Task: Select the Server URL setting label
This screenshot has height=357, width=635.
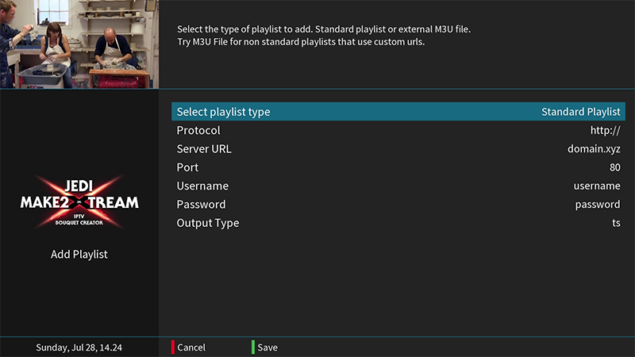Action: tap(204, 149)
